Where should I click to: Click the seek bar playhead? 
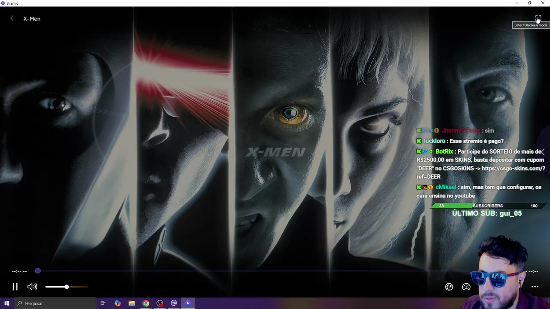point(38,271)
